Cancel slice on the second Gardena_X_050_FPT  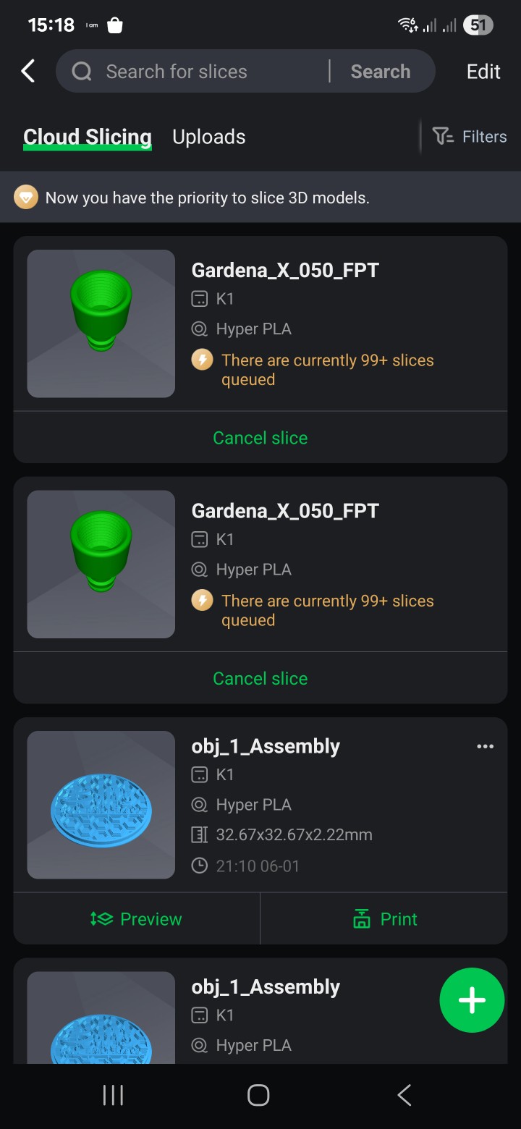coord(260,678)
